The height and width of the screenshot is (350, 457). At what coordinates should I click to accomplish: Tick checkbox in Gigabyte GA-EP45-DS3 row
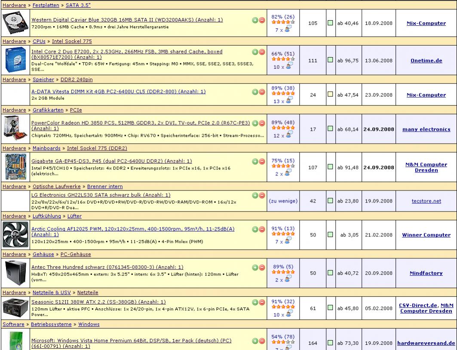(330, 167)
